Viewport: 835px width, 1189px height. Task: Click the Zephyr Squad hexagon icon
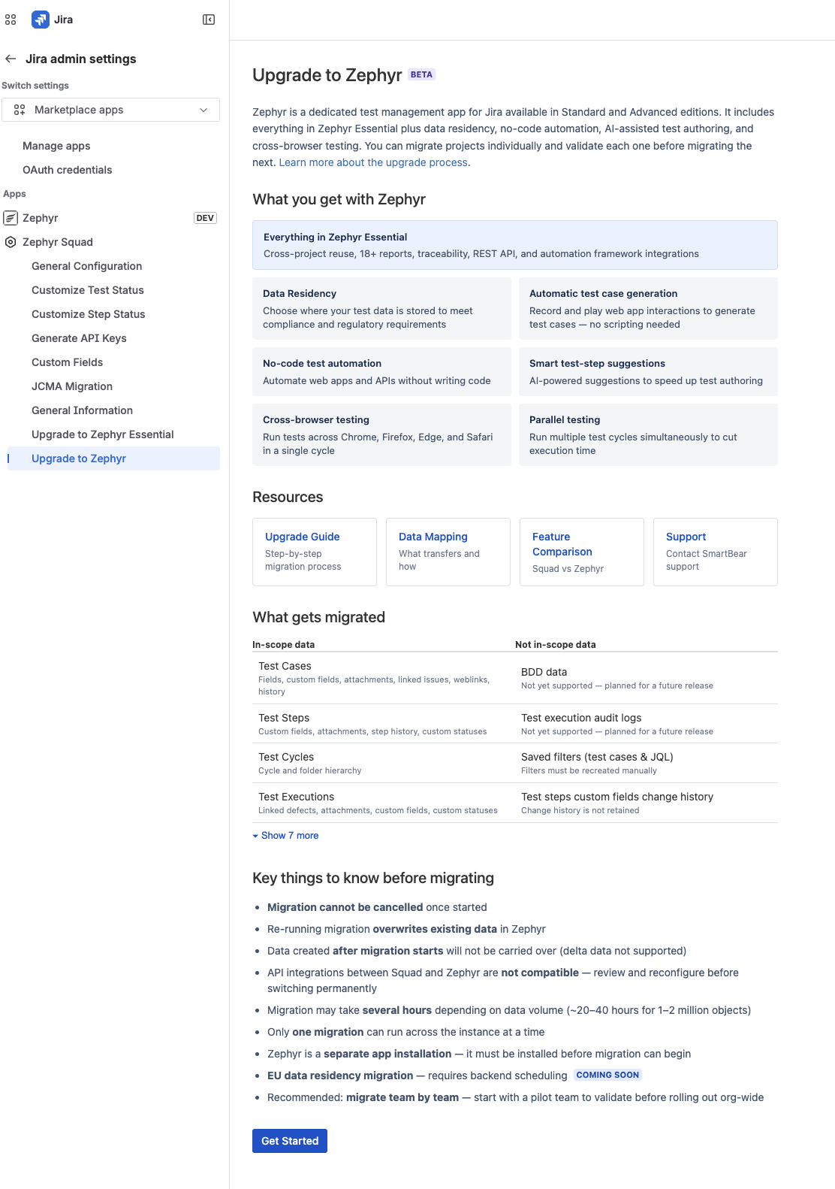(11, 242)
